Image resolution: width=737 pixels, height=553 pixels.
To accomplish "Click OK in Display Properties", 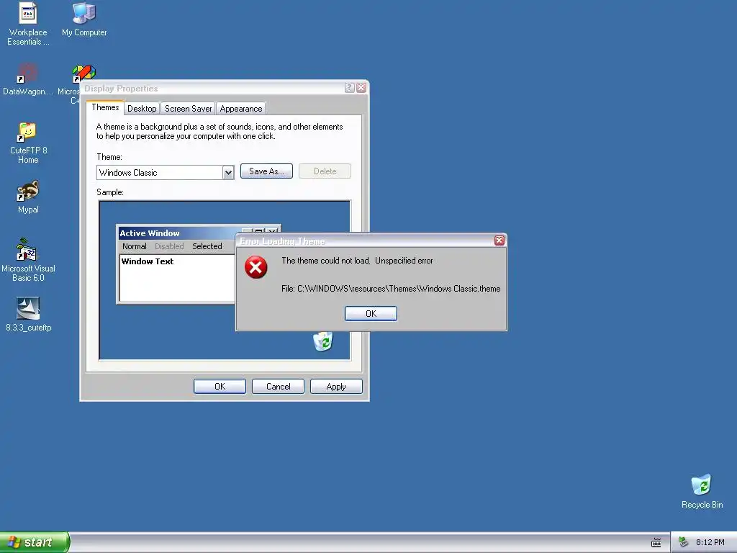I will 220,387.
